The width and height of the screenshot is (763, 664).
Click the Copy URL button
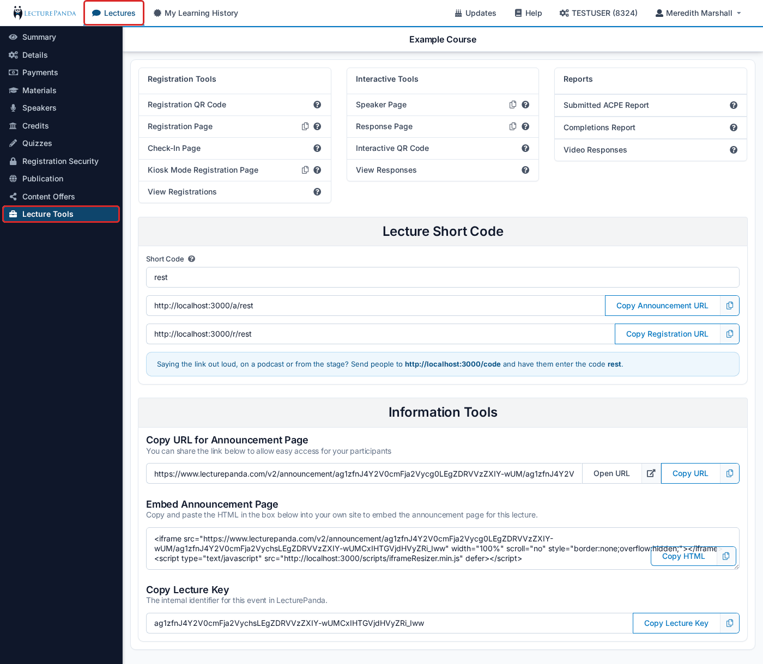pos(690,473)
